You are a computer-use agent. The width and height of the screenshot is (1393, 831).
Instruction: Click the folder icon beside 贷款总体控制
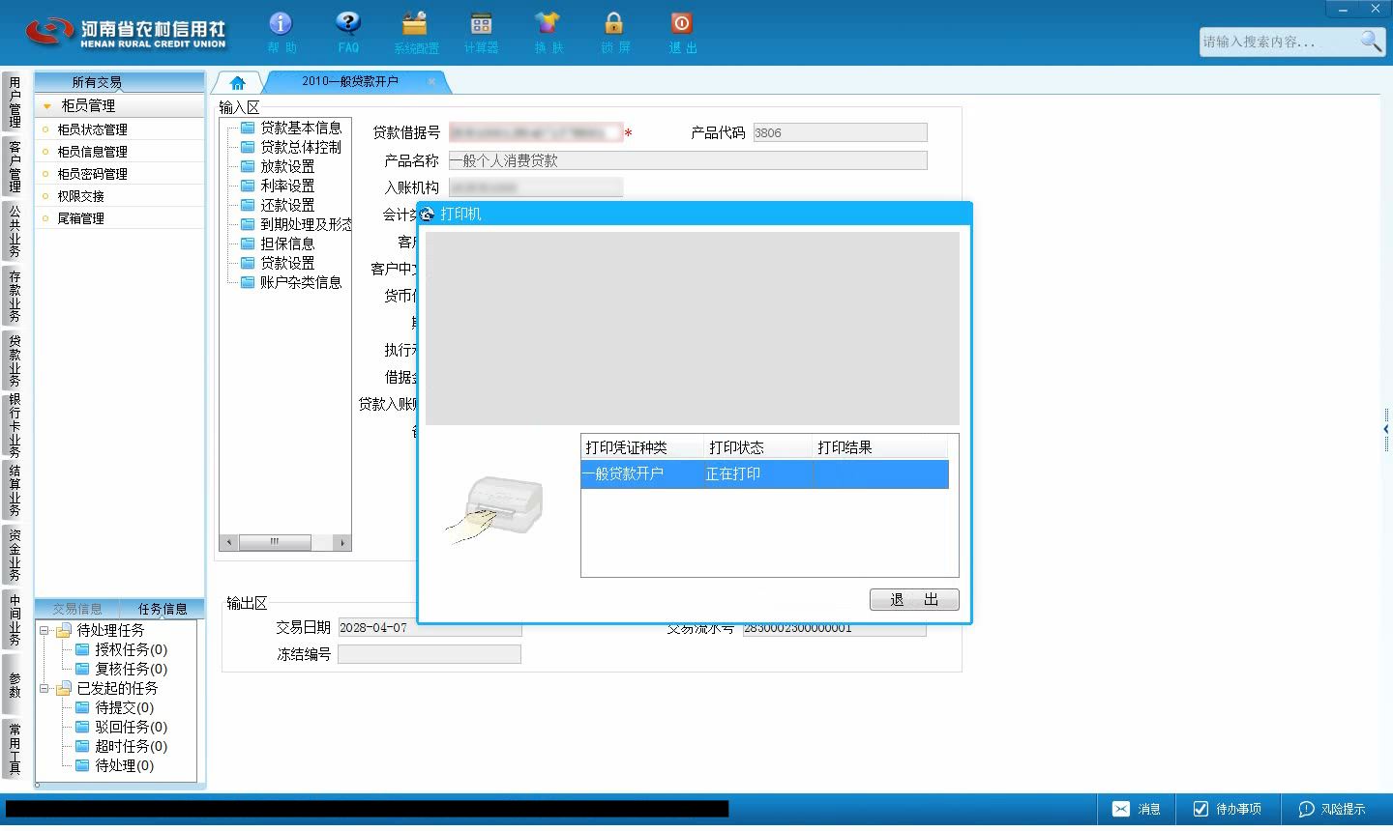pos(249,147)
